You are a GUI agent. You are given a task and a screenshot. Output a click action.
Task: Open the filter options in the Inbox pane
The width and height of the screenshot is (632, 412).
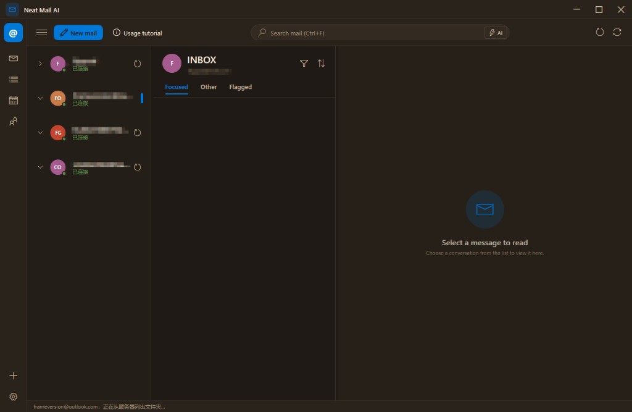304,63
